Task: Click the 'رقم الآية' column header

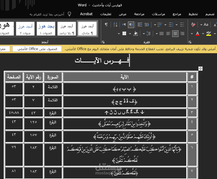Action: pos(34,77)
